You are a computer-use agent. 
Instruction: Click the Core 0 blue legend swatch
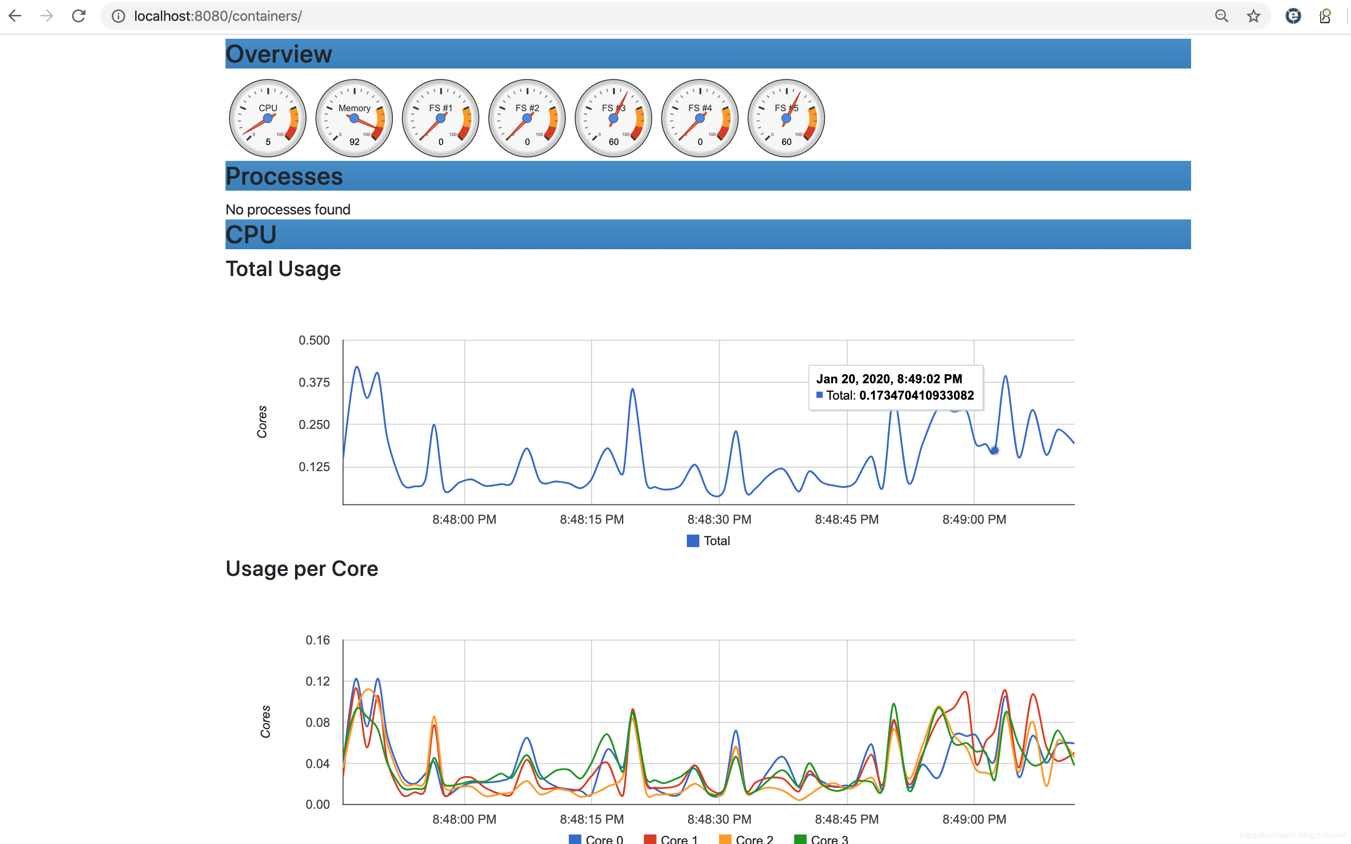pos(575,839)
